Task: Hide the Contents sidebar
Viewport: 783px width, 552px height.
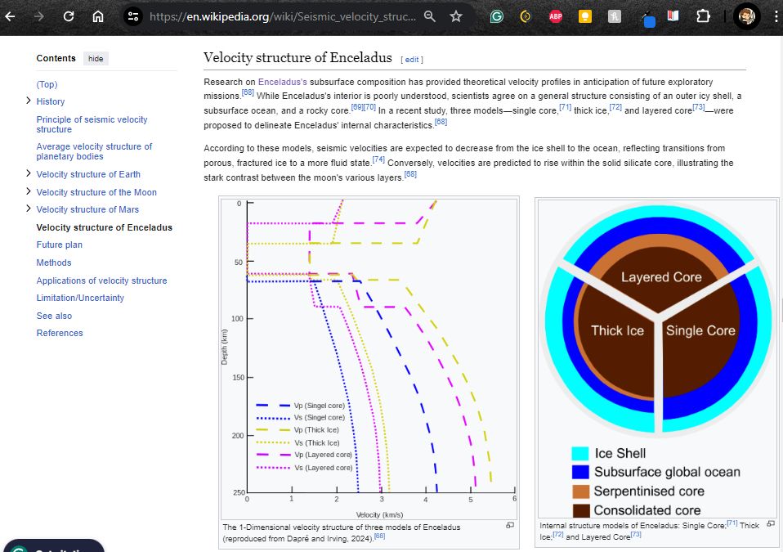Action: [96, 58]
